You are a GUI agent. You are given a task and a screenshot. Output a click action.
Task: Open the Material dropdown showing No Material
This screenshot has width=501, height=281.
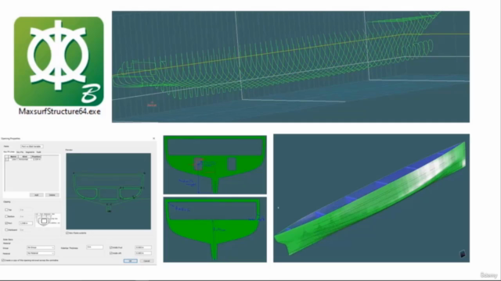coord(41,253)
